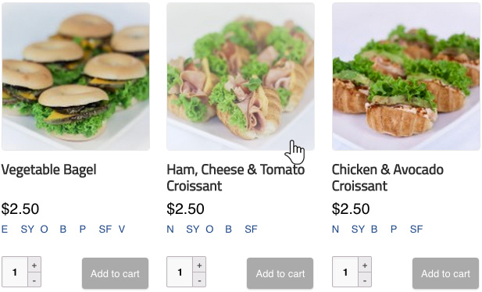
Task: Click the V tag under Vegetable Bagel
Action: point(122,229)
